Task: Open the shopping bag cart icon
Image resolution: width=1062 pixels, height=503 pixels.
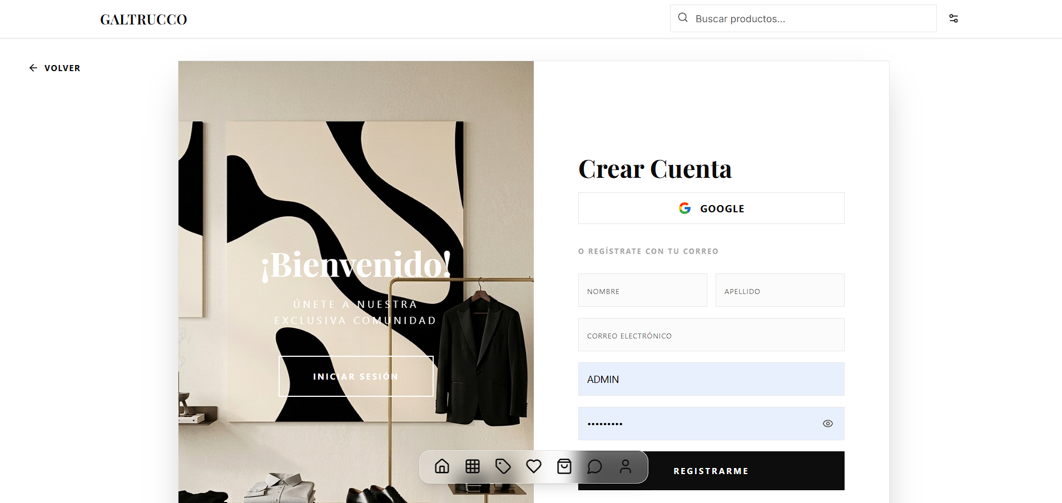Action: click(x=564, y=466)
